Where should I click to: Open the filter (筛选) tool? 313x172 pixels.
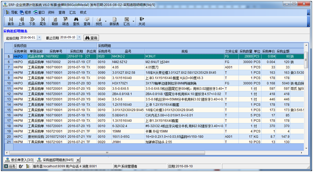pyautogui.click(x=66, y=21)
